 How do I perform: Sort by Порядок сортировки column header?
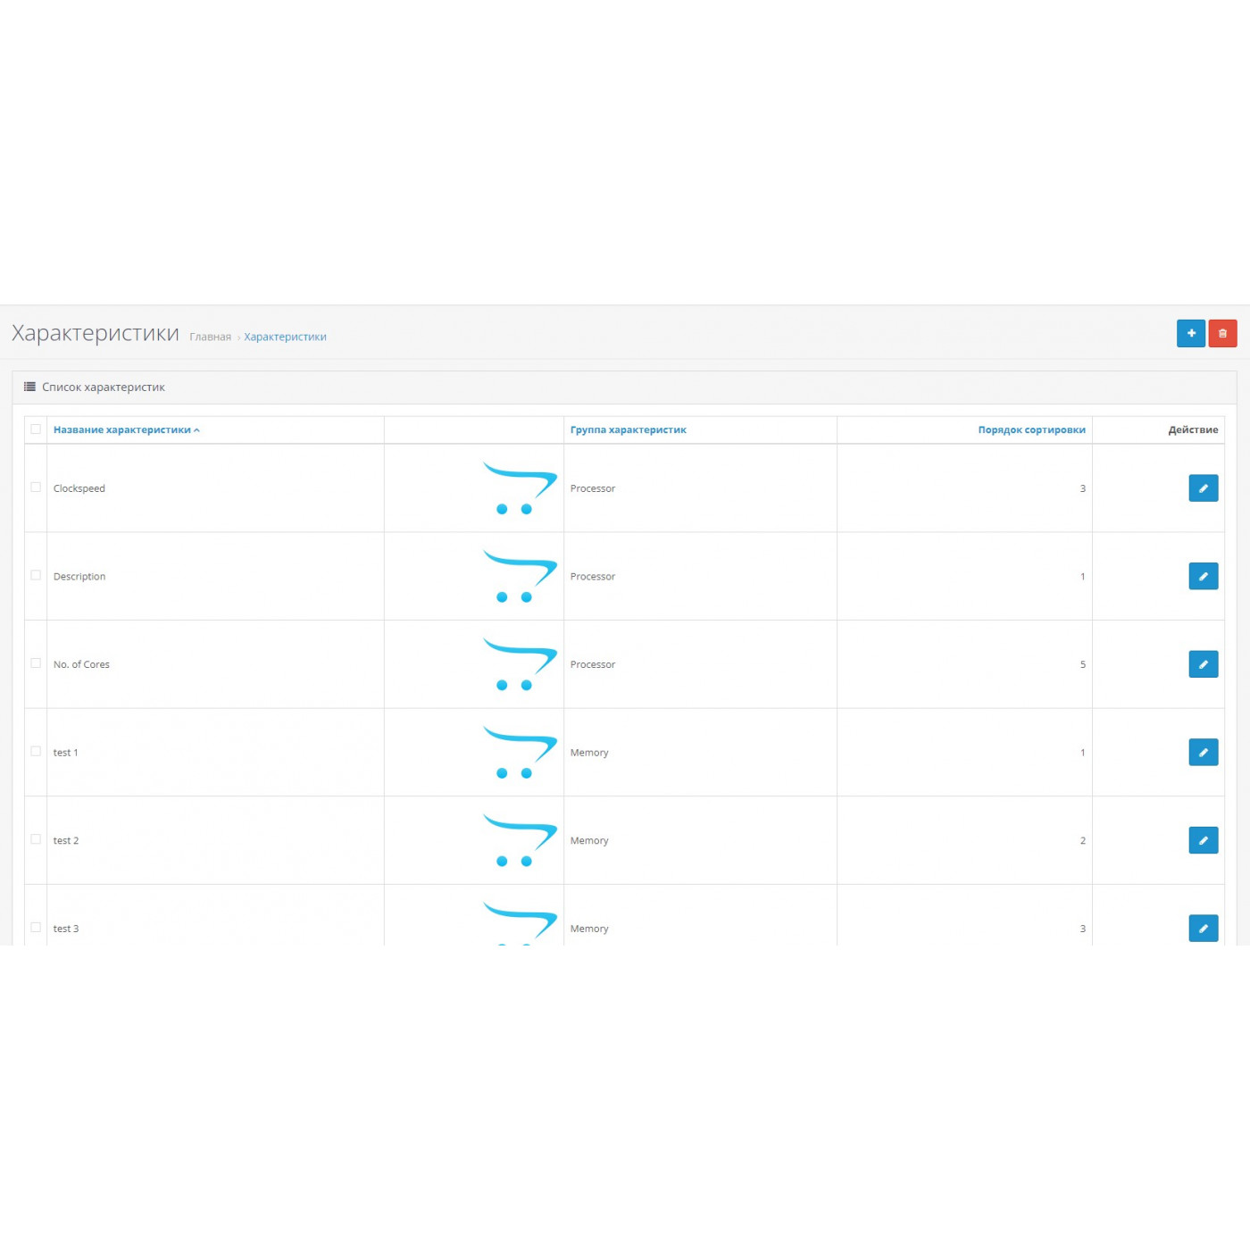tap(1031, 430)
